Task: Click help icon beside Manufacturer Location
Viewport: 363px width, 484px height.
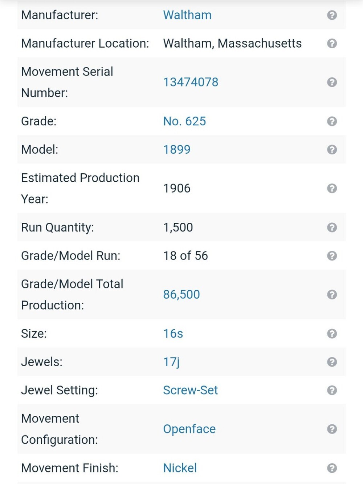Action: (332, 43)
